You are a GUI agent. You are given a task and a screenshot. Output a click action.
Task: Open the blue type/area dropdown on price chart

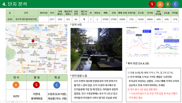pyautogui.click(x=147, y=31)
